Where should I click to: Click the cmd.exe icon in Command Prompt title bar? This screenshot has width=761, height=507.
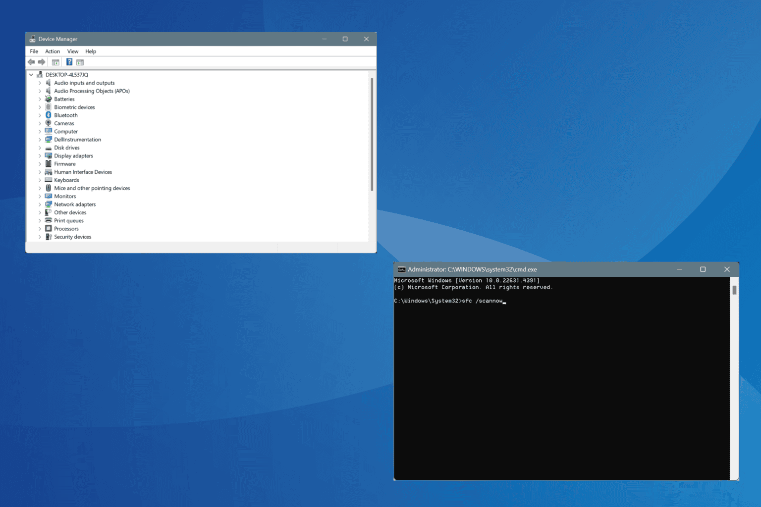tap(401, 269)
